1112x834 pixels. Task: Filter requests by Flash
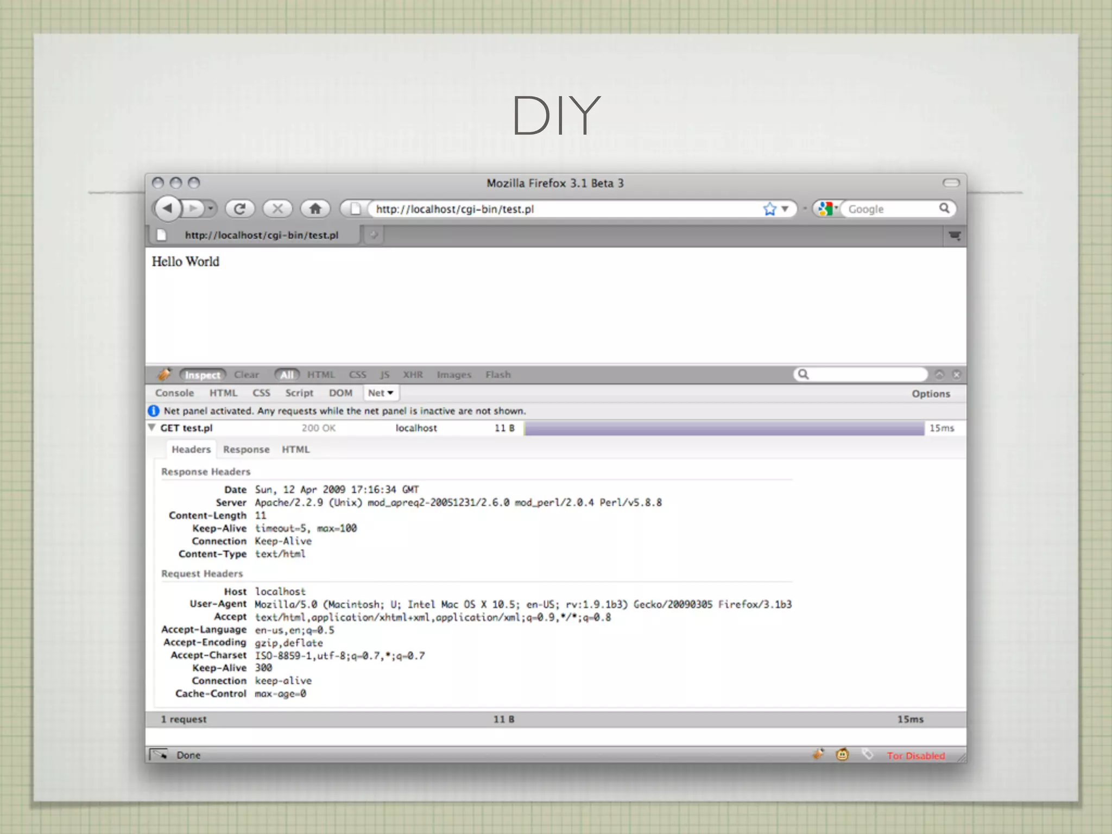pyautogui.click(x=498, y=375)
